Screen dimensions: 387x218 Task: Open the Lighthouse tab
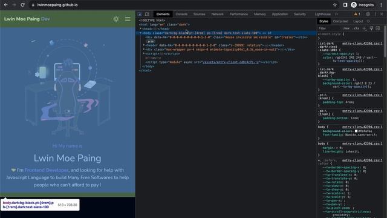(x=322, y=14)
